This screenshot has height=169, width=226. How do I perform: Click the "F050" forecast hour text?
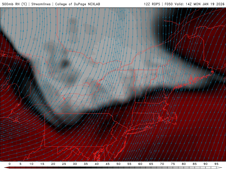(168, 4)
